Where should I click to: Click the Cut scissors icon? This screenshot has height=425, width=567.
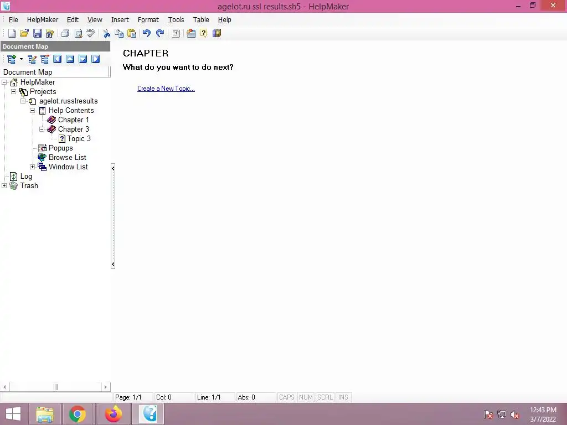point(106,33)
